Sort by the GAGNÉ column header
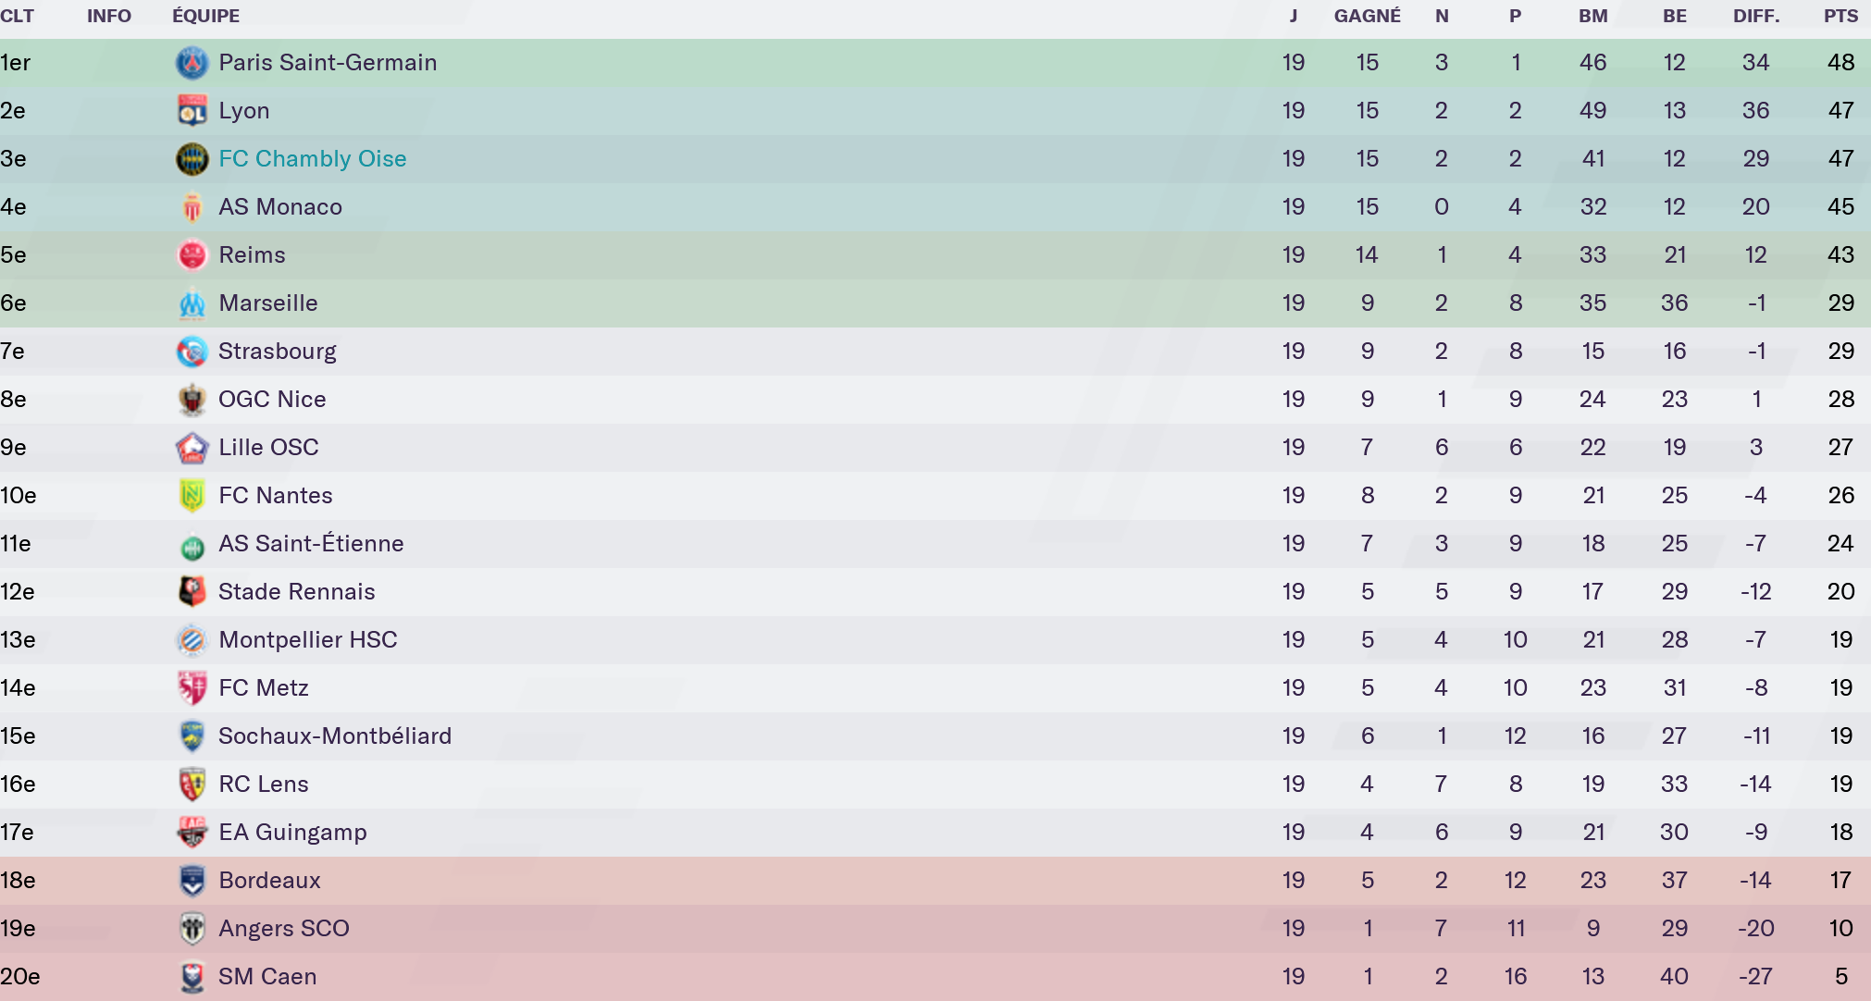The width and height of the screenshot is (1871, 1001). click(x=1367, y=16)
